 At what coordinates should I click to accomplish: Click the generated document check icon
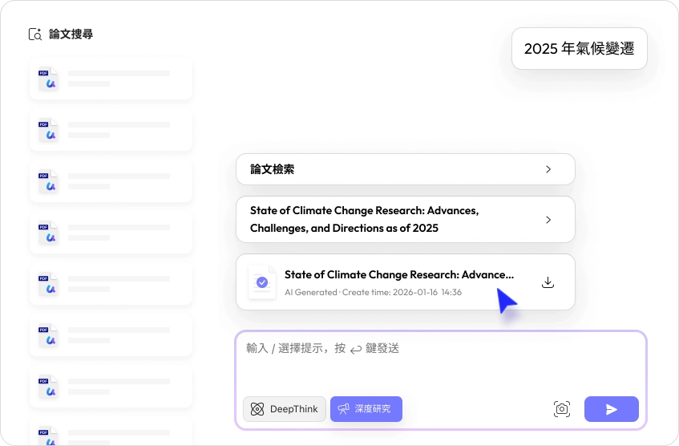261,282
